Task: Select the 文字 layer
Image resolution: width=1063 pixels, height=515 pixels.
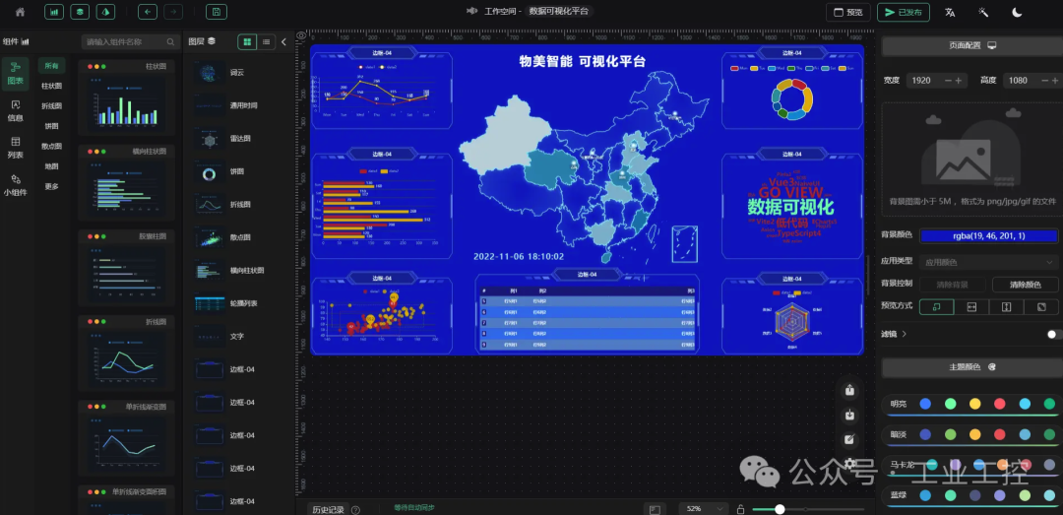Action: coord(238,337)
